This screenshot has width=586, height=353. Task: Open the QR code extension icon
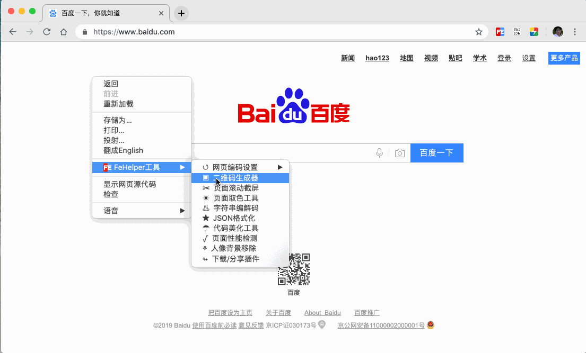517,32
